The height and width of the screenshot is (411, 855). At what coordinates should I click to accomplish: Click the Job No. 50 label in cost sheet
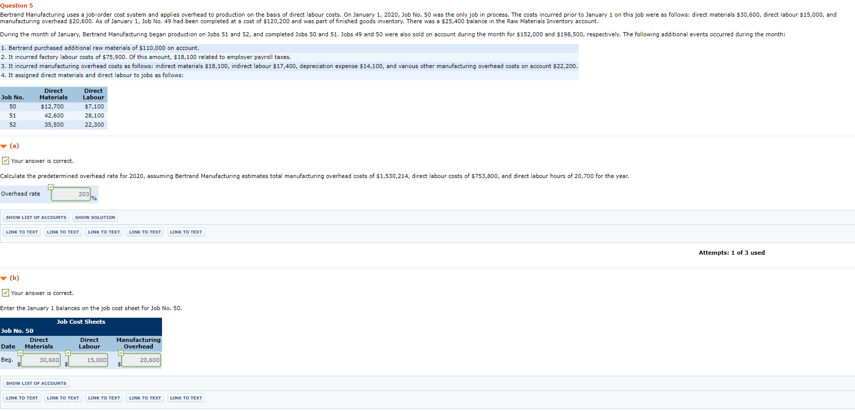[17, 331]
